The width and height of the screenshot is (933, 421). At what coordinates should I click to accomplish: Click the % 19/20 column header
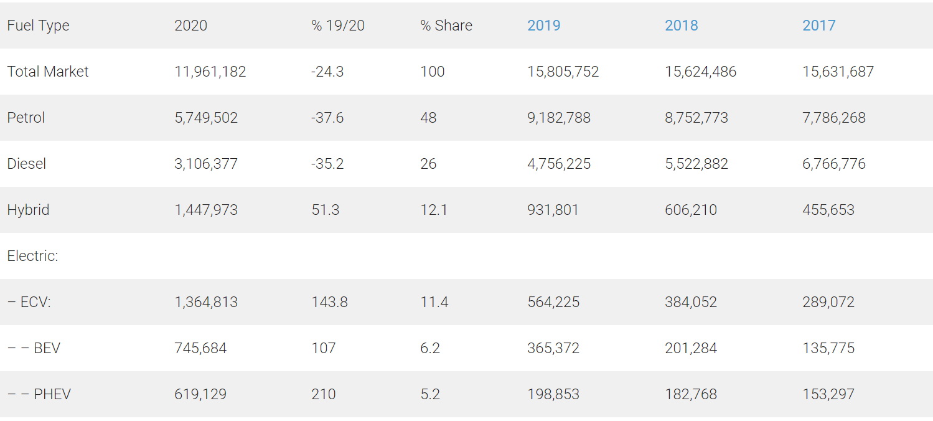point(338,26)
